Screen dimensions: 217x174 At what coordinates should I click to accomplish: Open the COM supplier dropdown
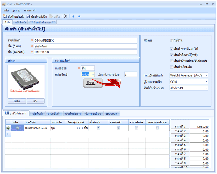tap(206, 81)
